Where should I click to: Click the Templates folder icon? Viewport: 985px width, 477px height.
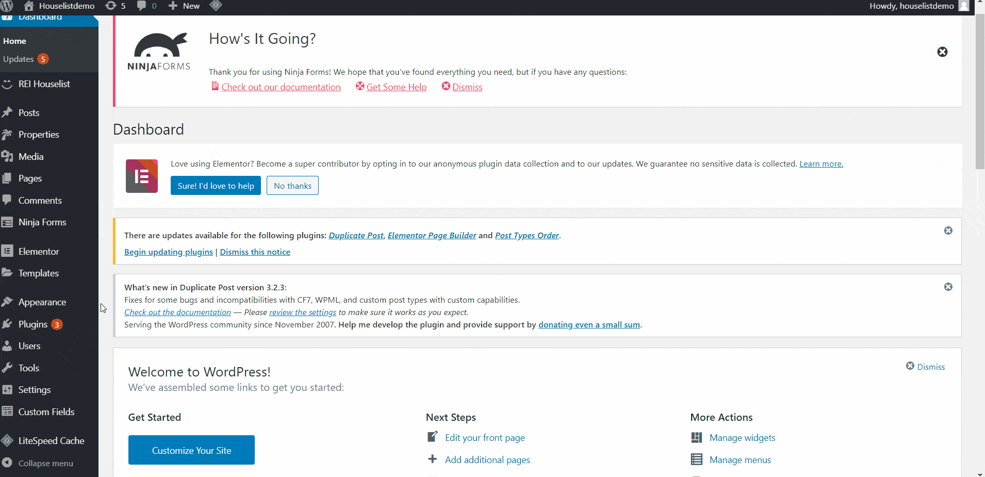(x=7, y=273)
